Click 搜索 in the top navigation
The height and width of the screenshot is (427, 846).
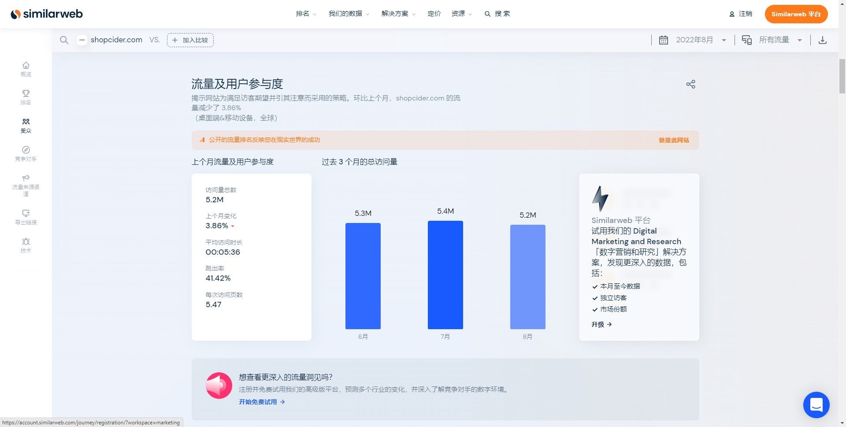click(x=497, y=14)
